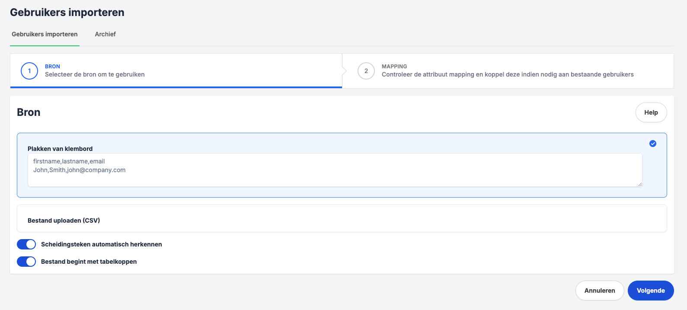
Task: Click the step 2 circle icon
Action: pyautogui.click(x=366, y=71)
